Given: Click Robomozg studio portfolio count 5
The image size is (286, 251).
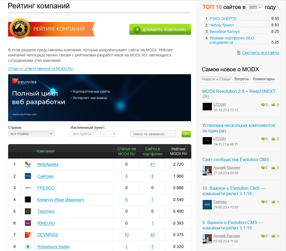Looking at the screenshot, I should (153, 246).
